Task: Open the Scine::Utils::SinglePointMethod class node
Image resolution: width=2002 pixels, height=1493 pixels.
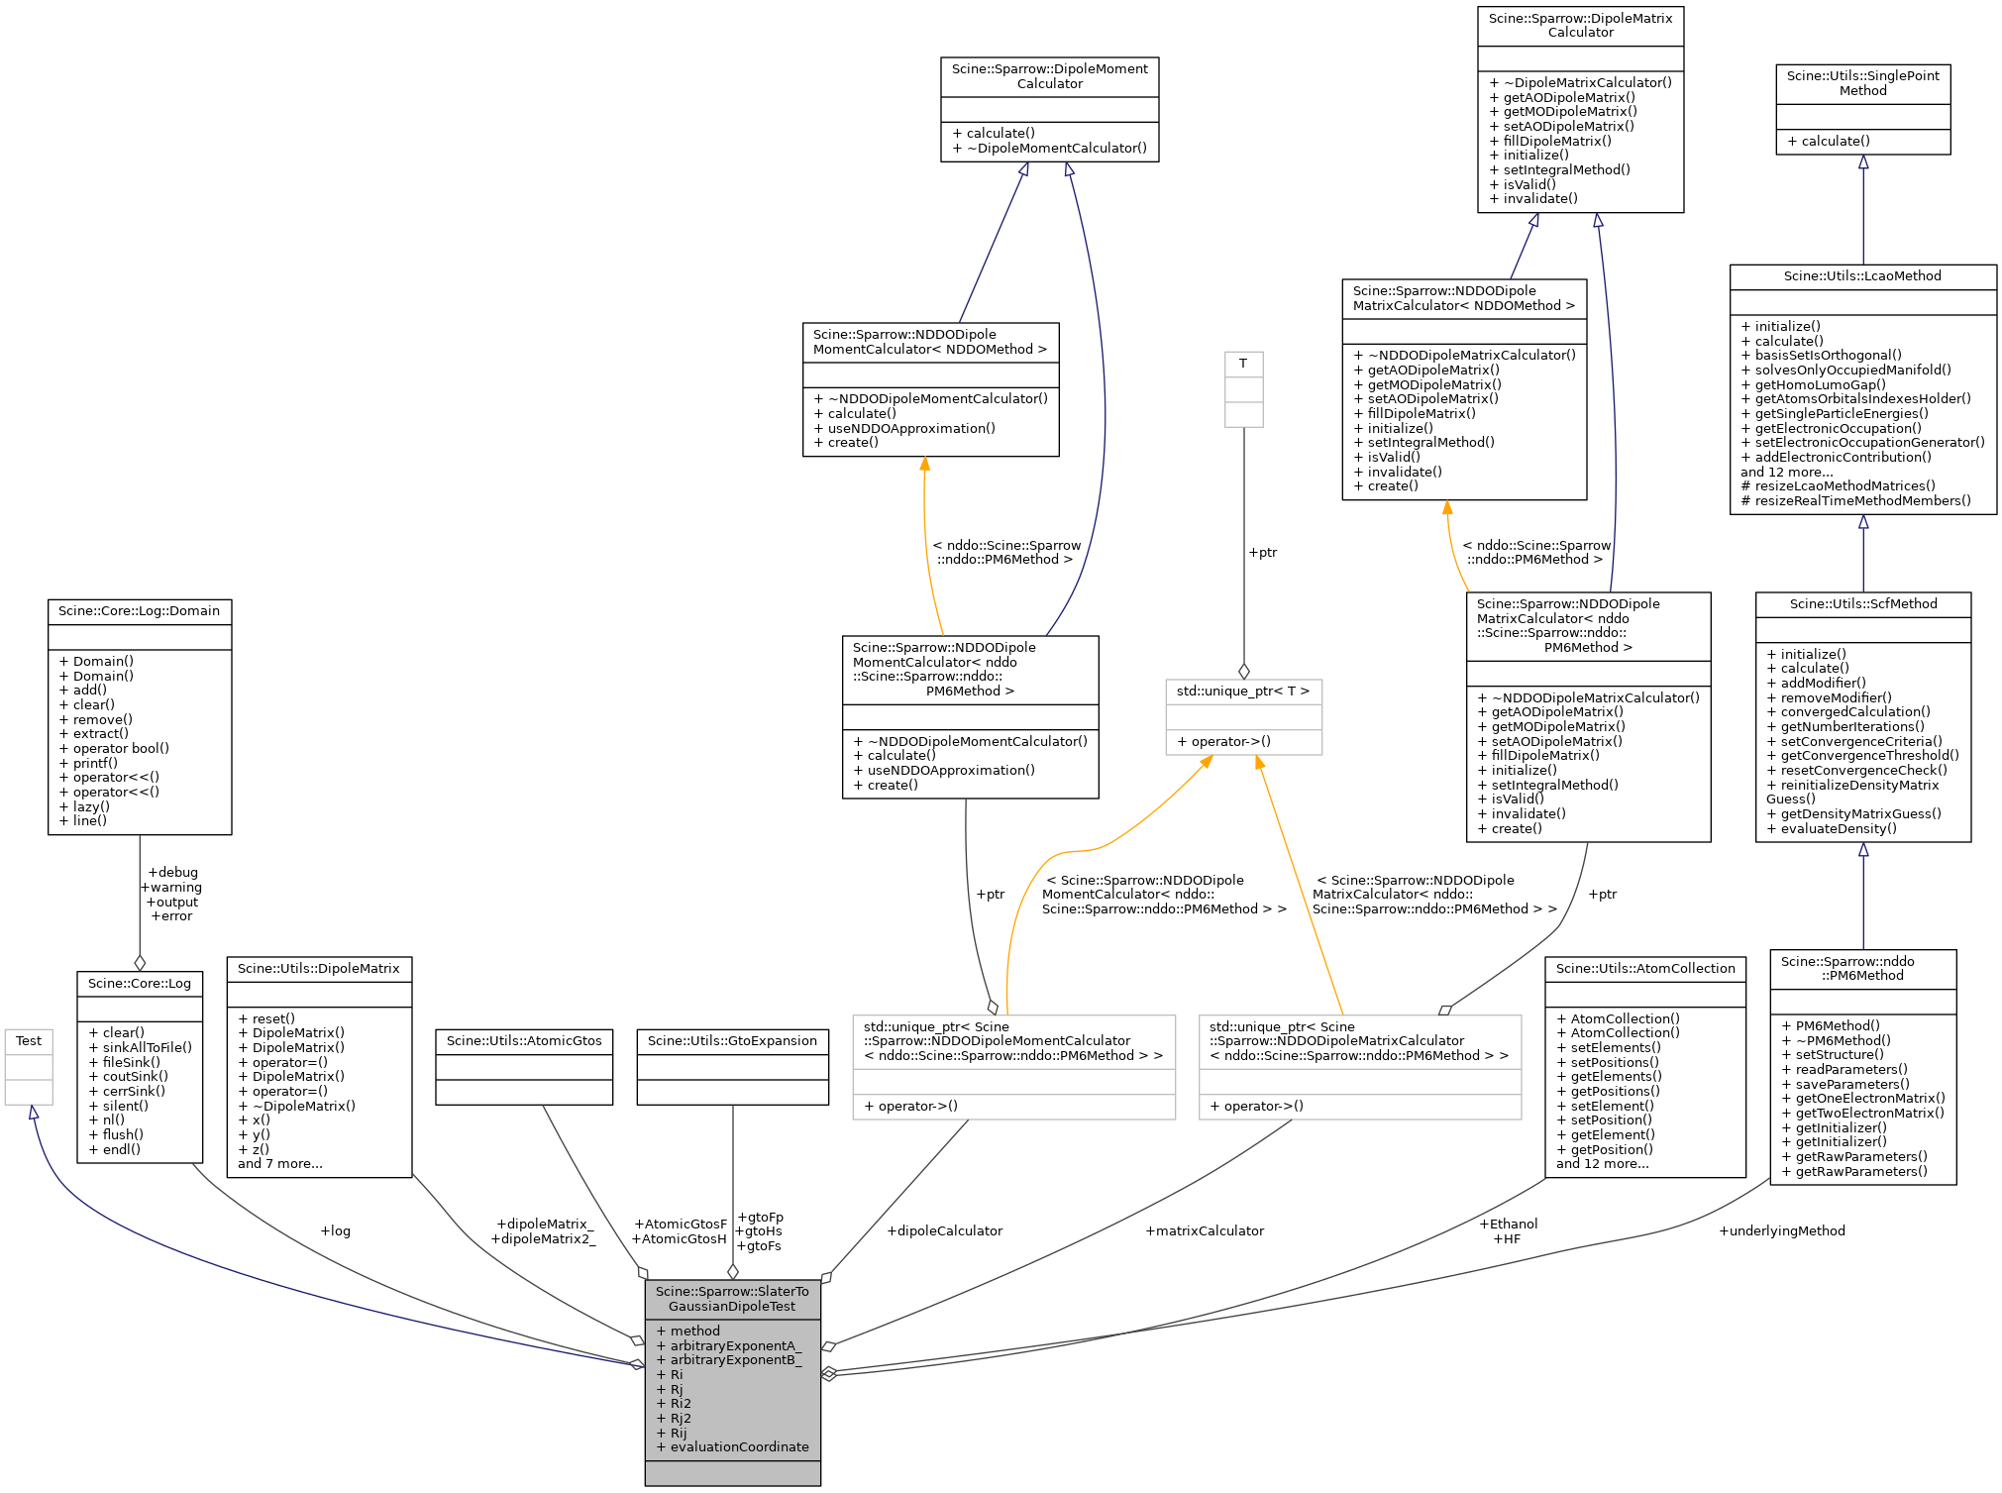Action: (1862, 109)
